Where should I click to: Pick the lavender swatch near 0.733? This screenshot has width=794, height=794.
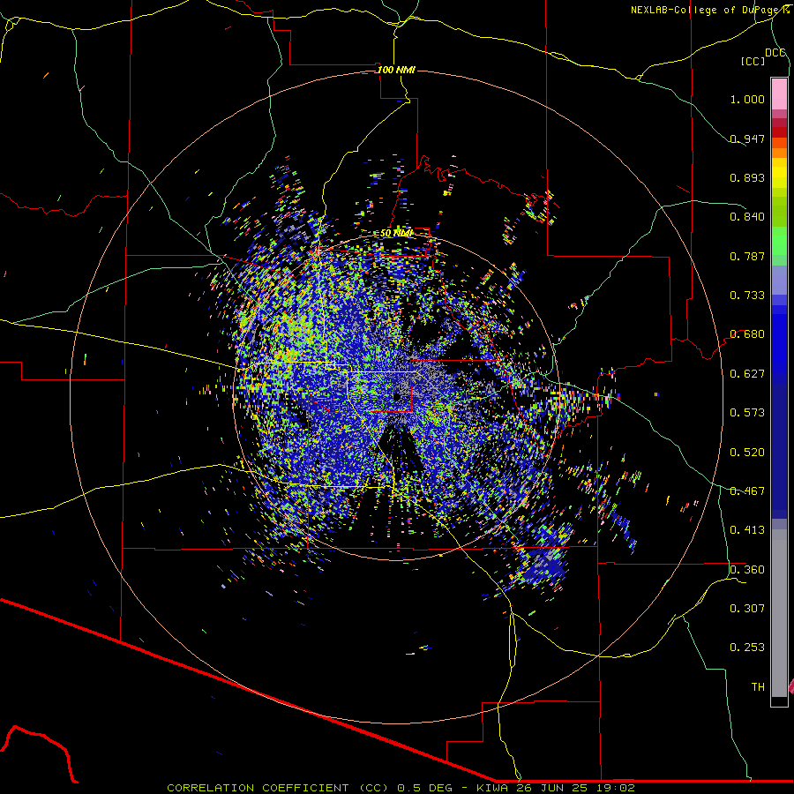click(779, 280)
